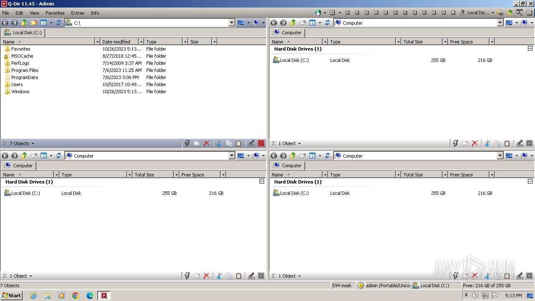This screenshot has width=535, height=301.
Task: Create a new folder in the C:\ pane
Action: 34,23
